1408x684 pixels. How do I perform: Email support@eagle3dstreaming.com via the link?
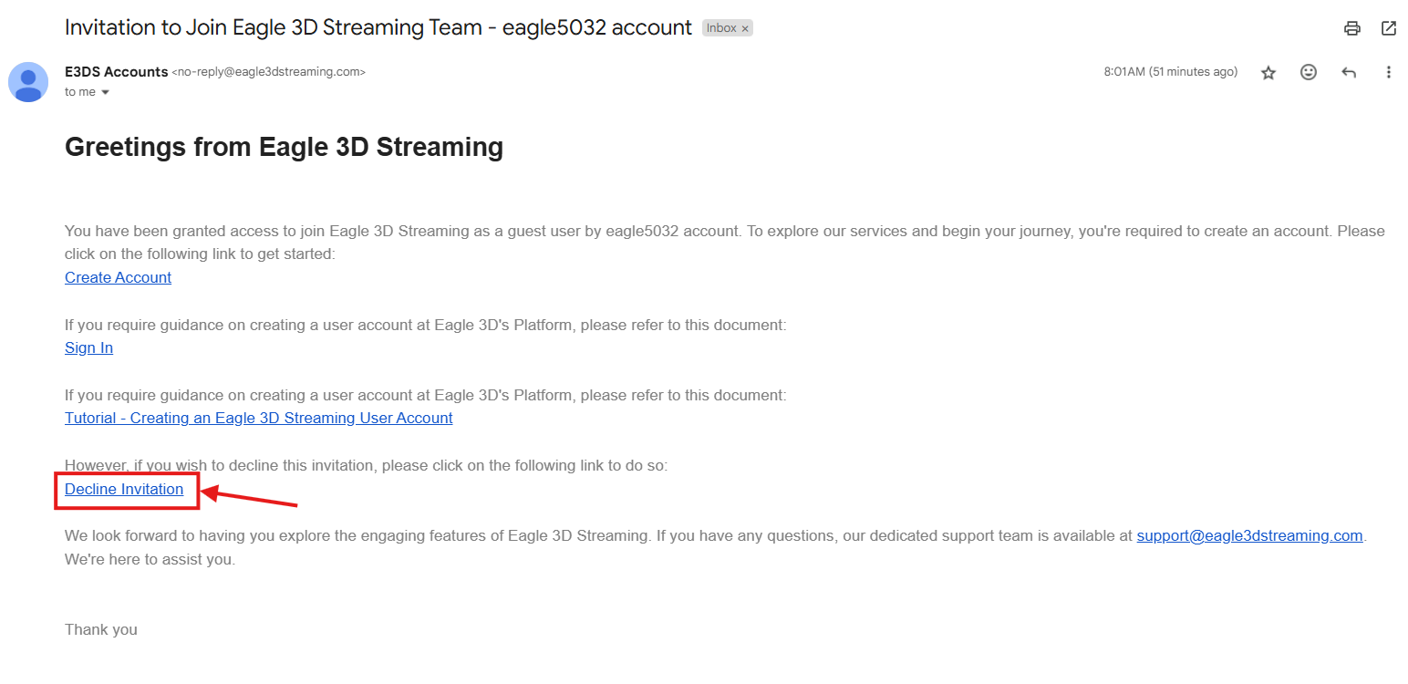pyautogui.click(x=1249, y=535)
